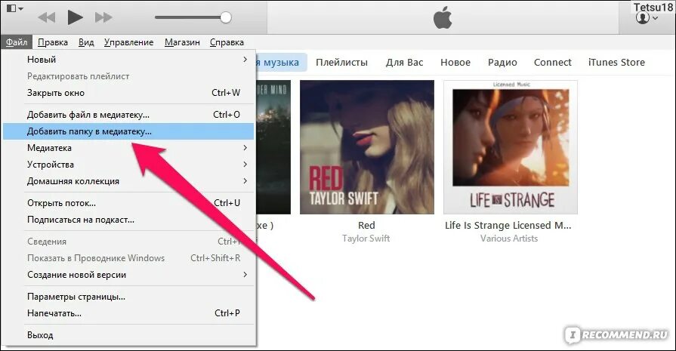Click the Previous track rewind button
This screenshot has height=351, width=676.
coord(47,17)
